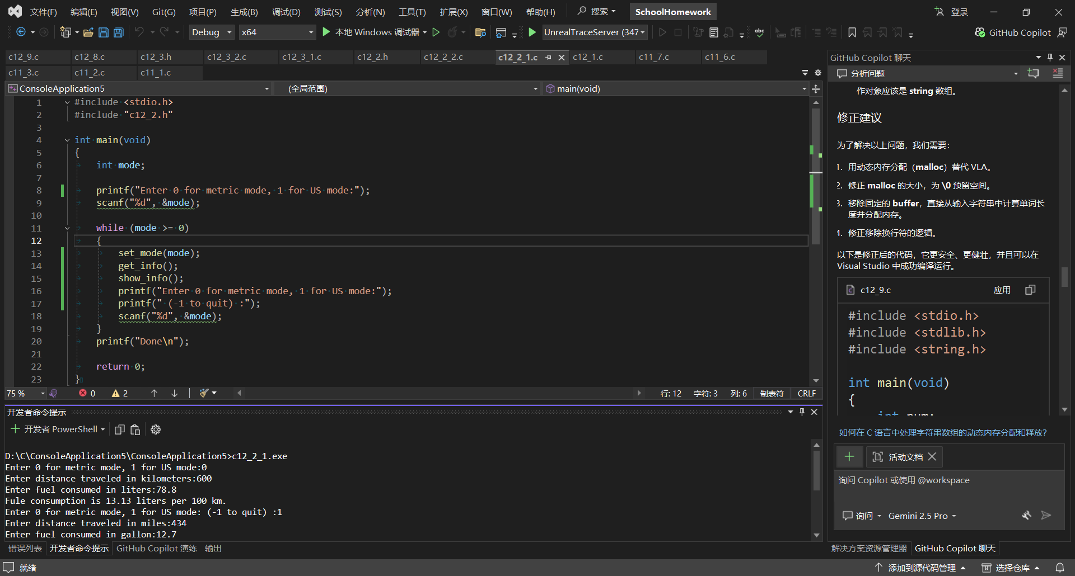
Task: Open terminal settings gear icon
Action: coord(156,429)
